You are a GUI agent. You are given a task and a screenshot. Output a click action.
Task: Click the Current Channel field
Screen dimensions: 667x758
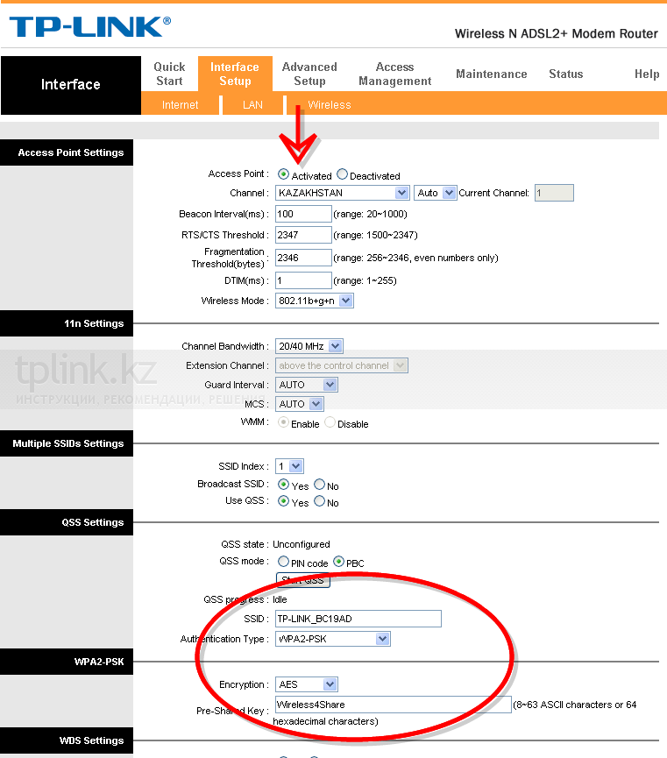point(554,193)
